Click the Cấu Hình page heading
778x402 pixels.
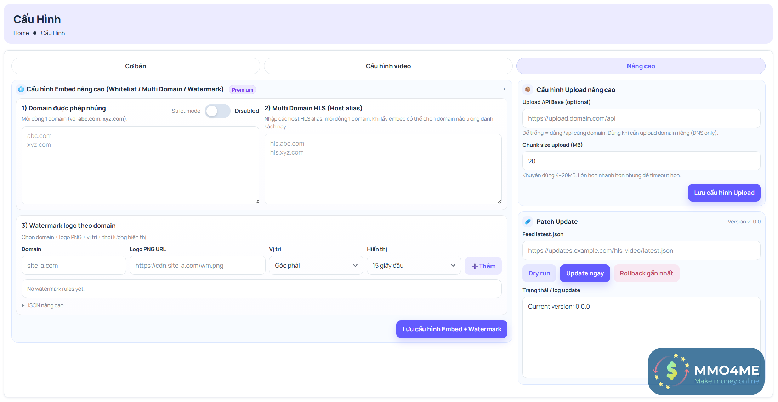click(37, 19)
